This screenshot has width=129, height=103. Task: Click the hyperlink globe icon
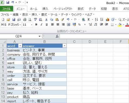(x=83, y=20)
